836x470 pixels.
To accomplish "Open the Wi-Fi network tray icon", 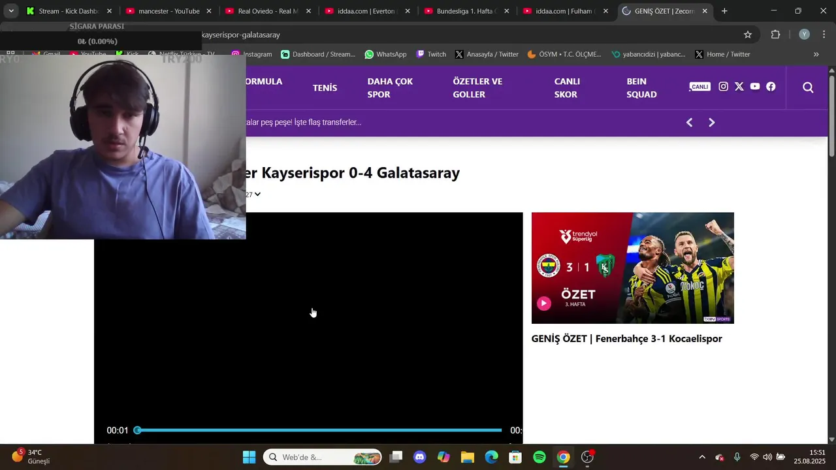I will point(754,457).
